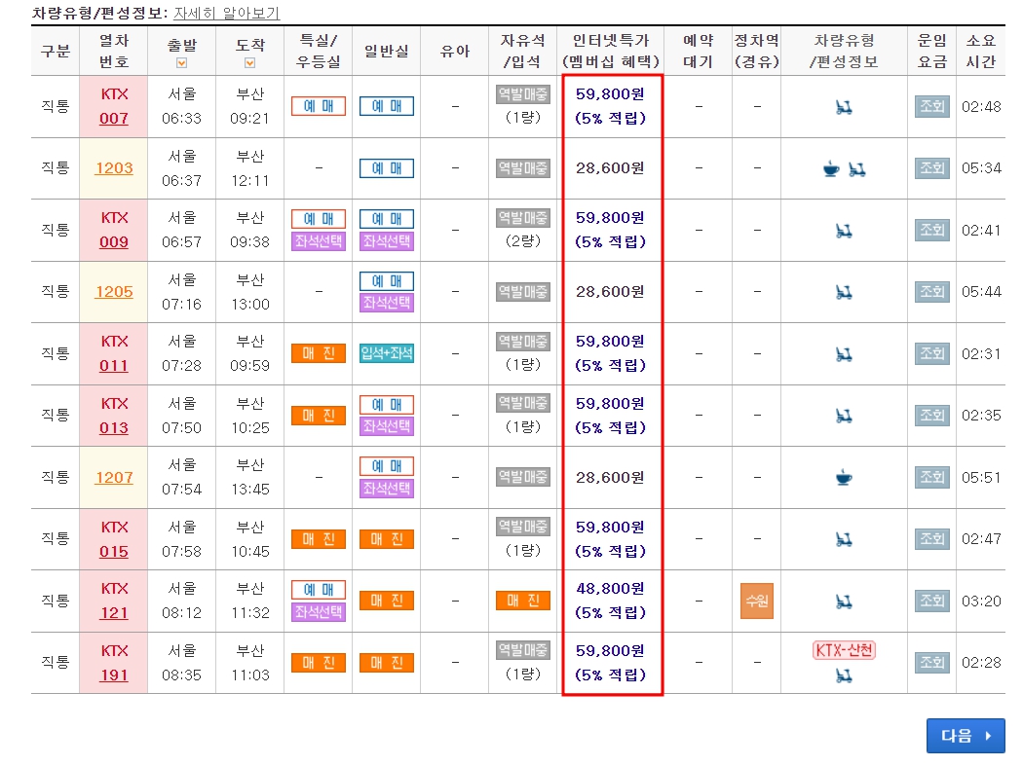Viewport: 1023px width, 766px height.
Task: Book standard-class 예매 for KTX 009
Action: click(x=386, y=219)
